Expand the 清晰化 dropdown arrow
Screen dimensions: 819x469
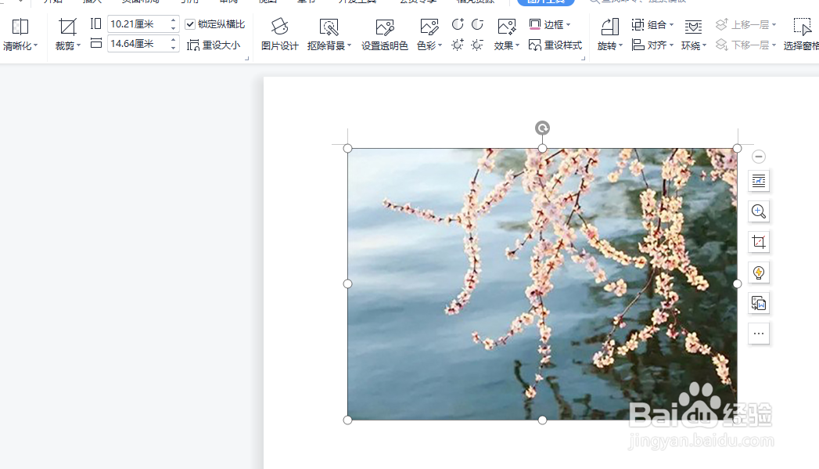coord(35,46)
